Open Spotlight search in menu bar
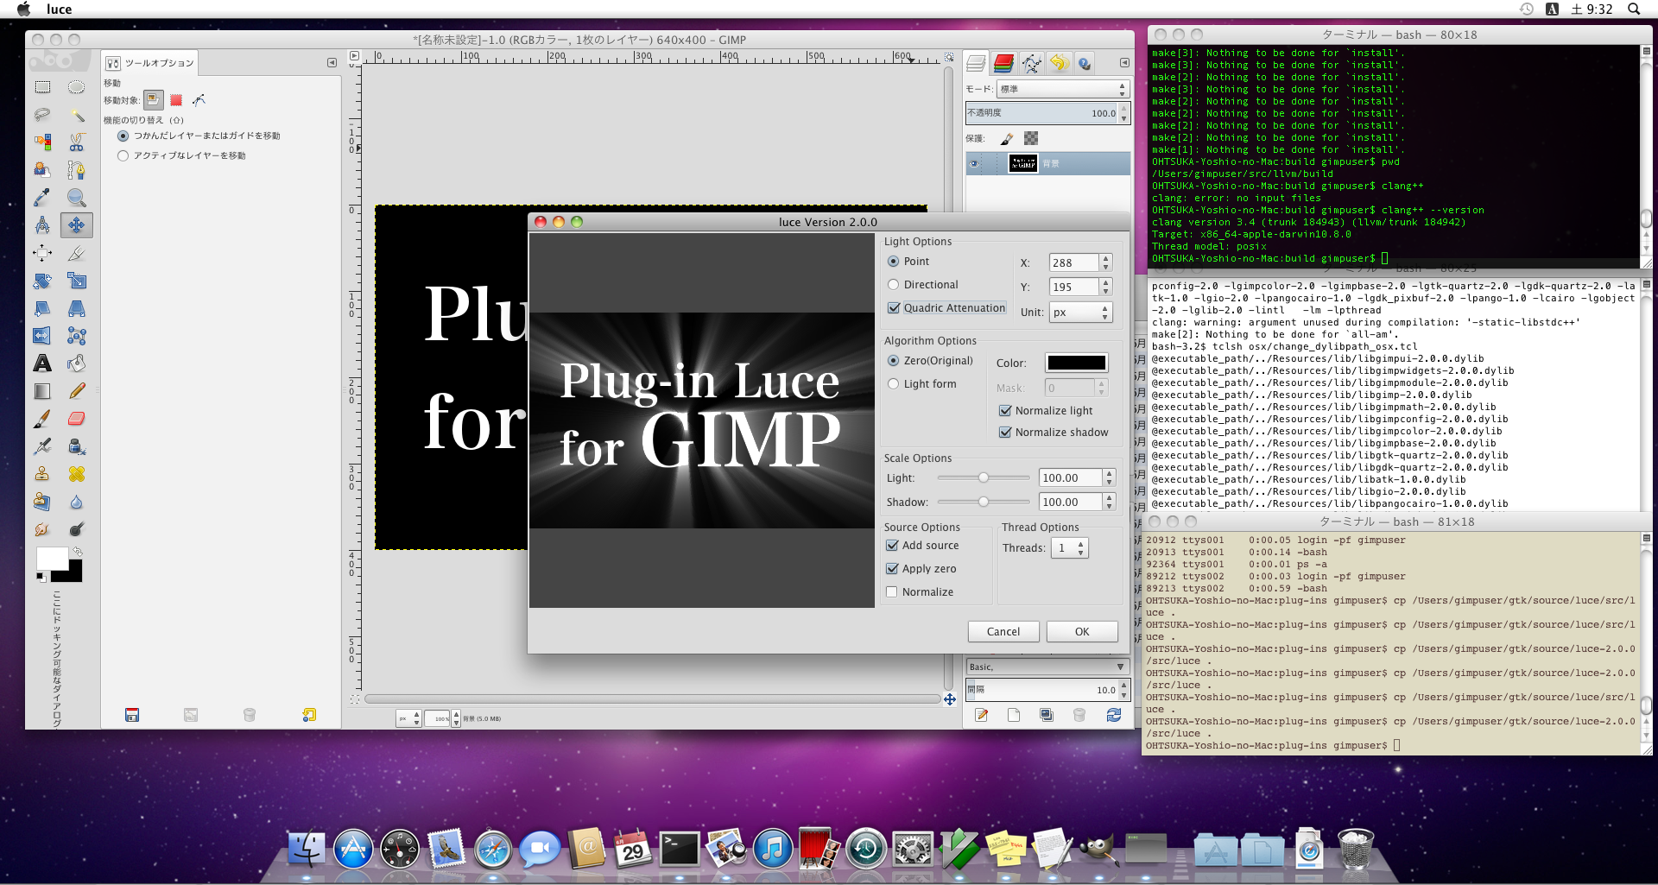Viewport: 1658px width, 885px height. (x=1634, y=9)
